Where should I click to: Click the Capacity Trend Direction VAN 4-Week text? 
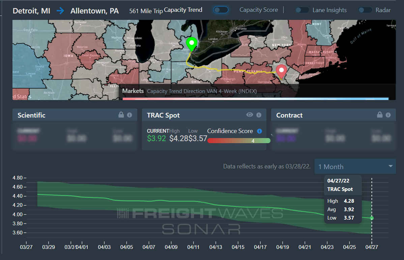(x=202, y=91)
